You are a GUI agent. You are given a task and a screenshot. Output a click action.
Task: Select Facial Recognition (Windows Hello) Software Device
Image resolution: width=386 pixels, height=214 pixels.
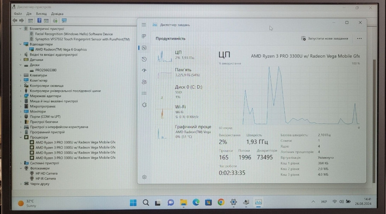[74, 34]
